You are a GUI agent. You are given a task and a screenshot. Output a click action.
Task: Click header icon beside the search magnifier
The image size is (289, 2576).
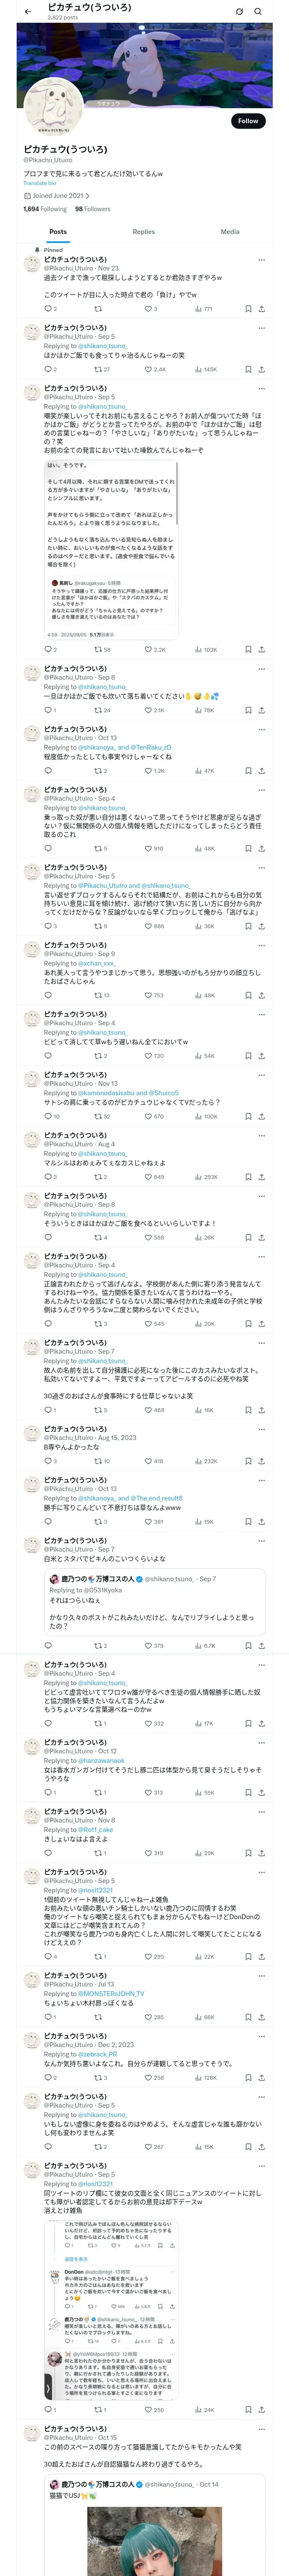pos(239,12)
